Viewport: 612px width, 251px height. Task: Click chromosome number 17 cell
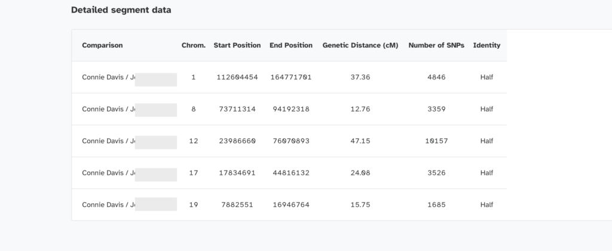(x=193, y=173)
